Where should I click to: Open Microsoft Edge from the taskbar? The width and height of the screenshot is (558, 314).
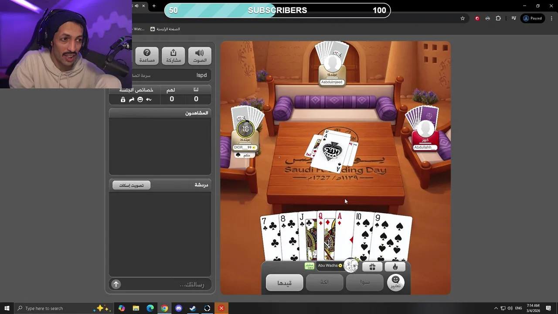click(150, 308)
